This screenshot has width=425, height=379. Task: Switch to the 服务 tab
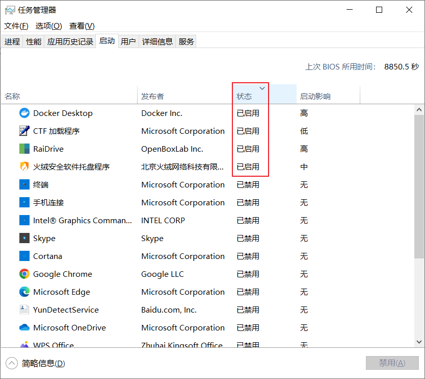coord(186,41)
